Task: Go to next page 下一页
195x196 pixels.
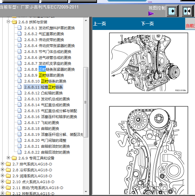Action: 147,24
